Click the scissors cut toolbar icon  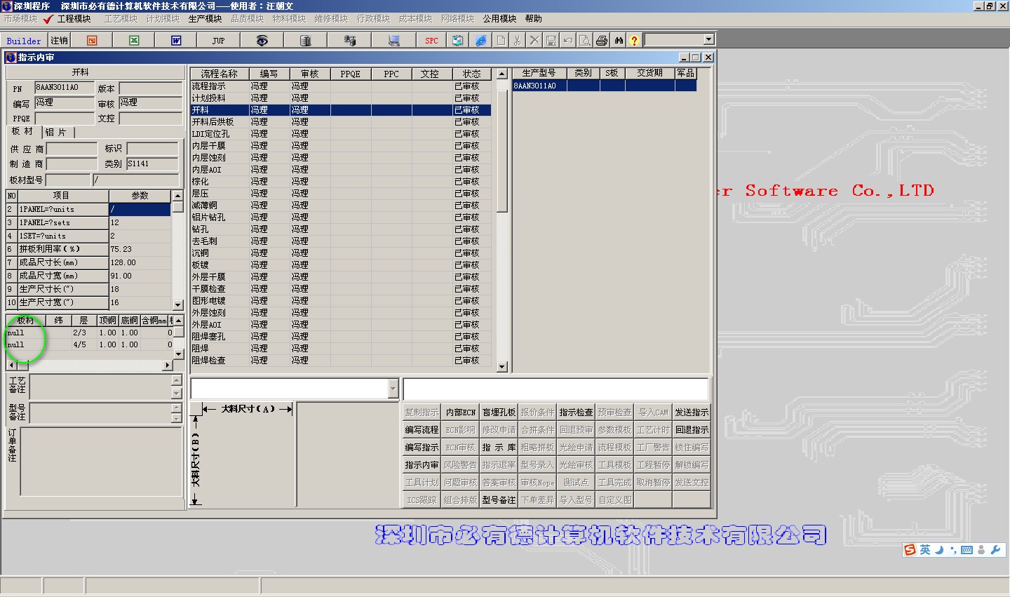tap(518, 41)
